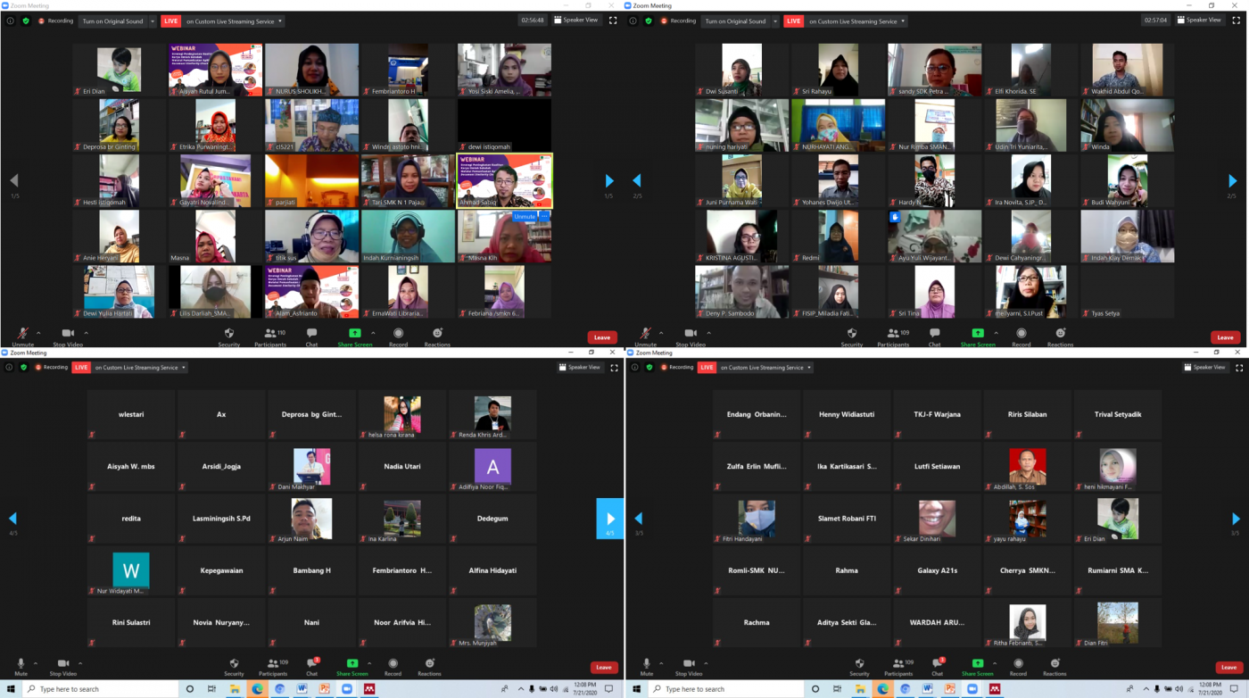
Task: Select Dedegum participant tile
Action: coord(492,519)
